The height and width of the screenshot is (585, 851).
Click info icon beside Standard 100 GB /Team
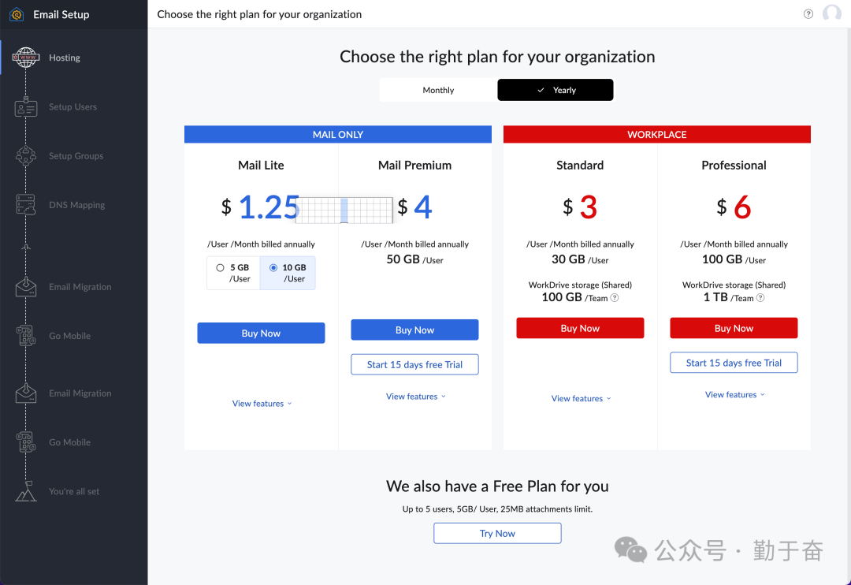click(615, 298)
